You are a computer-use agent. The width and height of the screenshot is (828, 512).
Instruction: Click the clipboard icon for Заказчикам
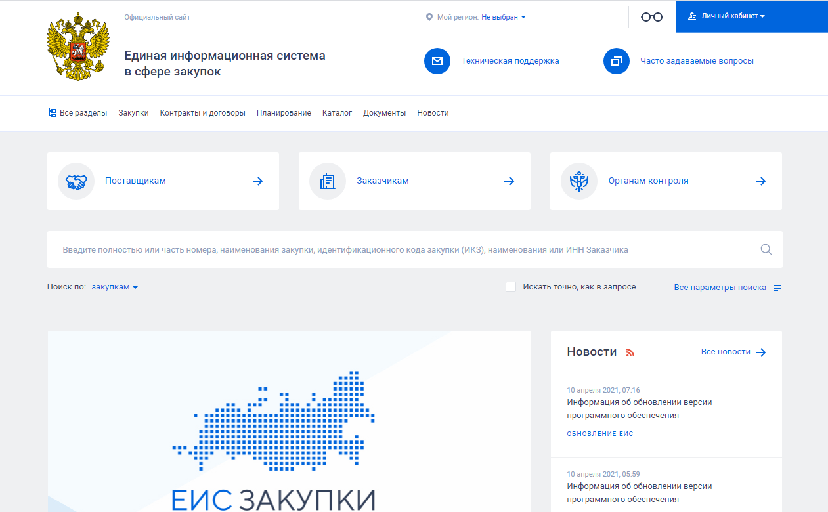(328, 181)
